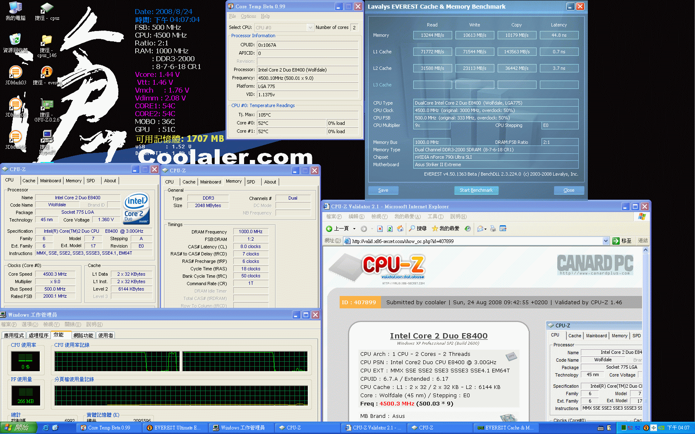Screen dimensions: 695x434
Task: Open the Recycle Bin desktop icon
Action: coord(15,43)
